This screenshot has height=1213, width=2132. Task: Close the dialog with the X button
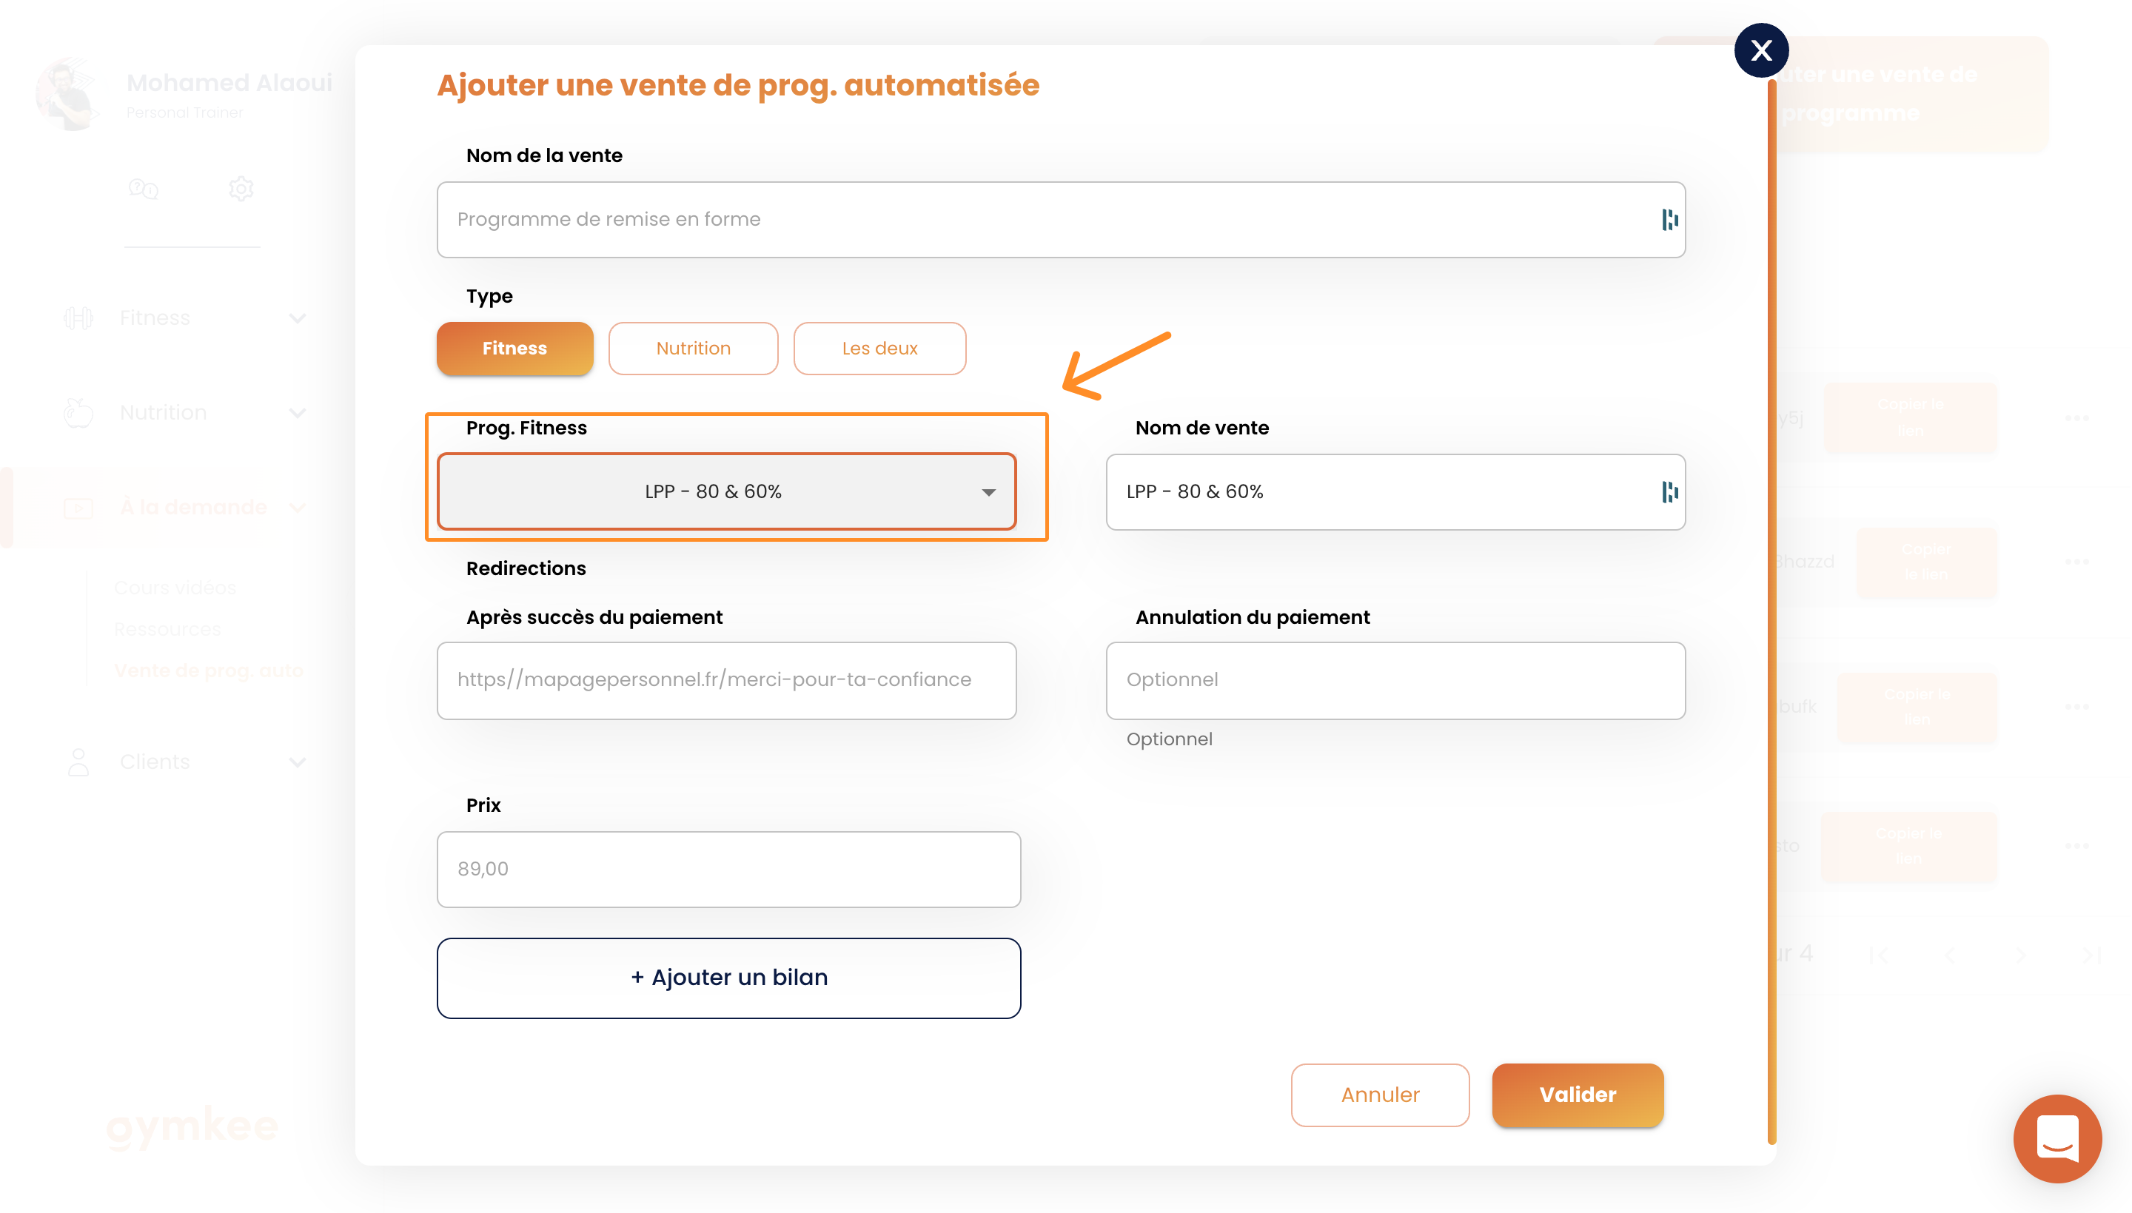pos(1760,51)
